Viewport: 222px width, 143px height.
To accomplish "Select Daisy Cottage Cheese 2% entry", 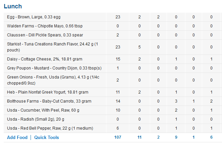I will [x=45, y=59].
